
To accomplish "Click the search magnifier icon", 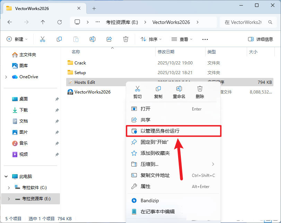I will point(270,22).
